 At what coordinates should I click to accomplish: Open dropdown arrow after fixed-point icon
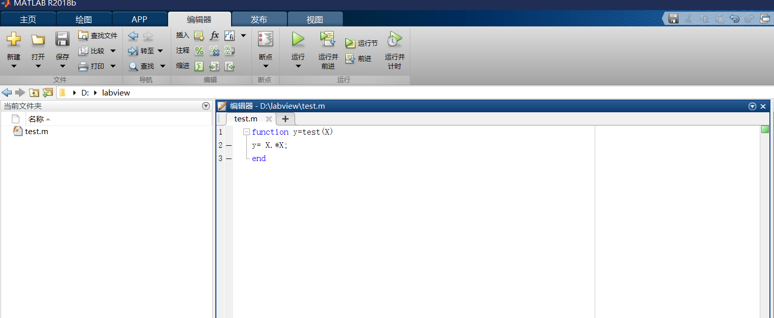click(243, 36)
